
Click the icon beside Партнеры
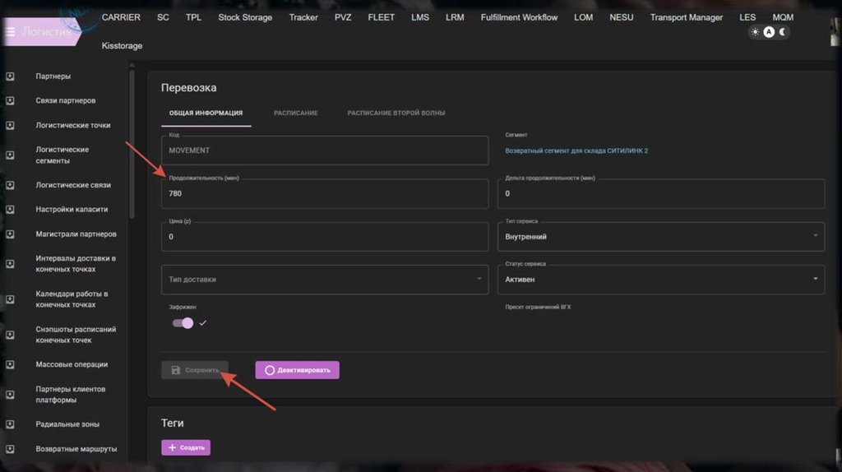point(11,76)
